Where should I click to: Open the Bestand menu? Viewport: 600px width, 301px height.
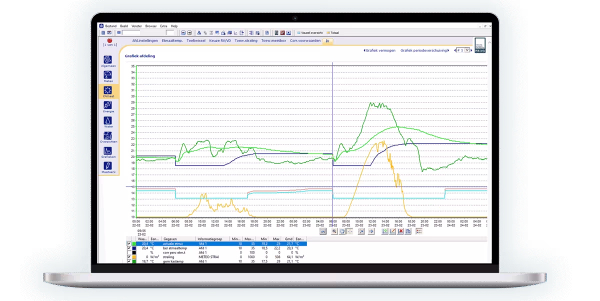click(110, 26)
